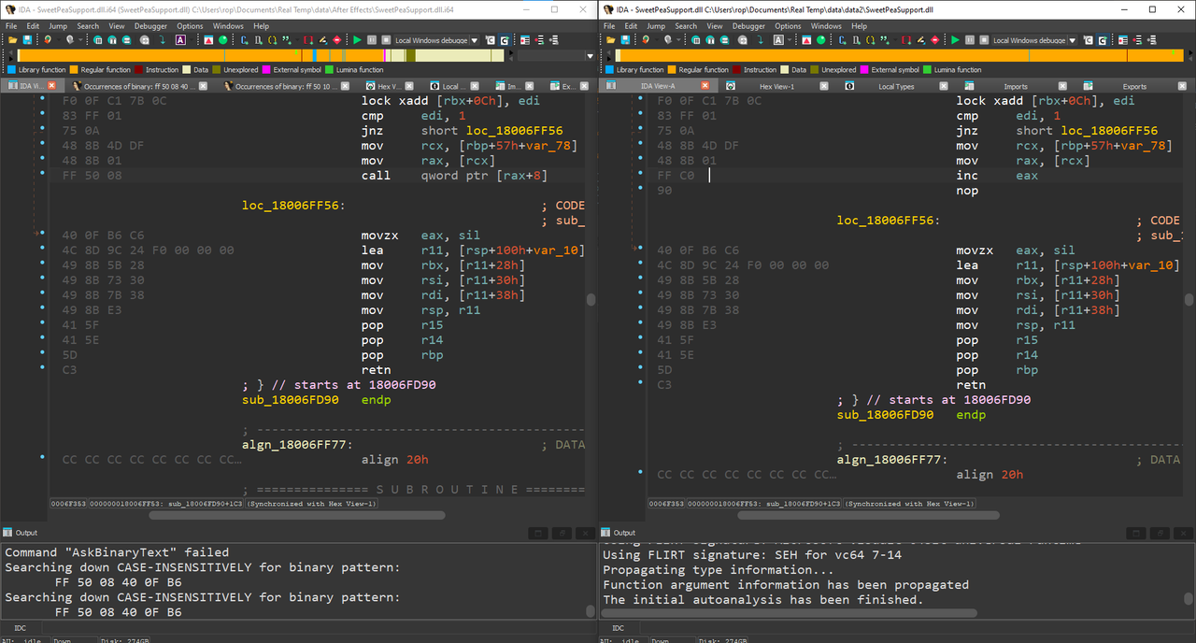Open navigation band dropdown arrow in left window

point(590,56)
